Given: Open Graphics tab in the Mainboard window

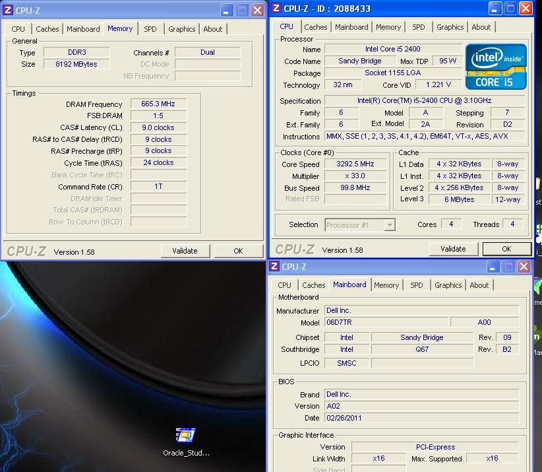Looking at the screenshot, I should (448, 285).
